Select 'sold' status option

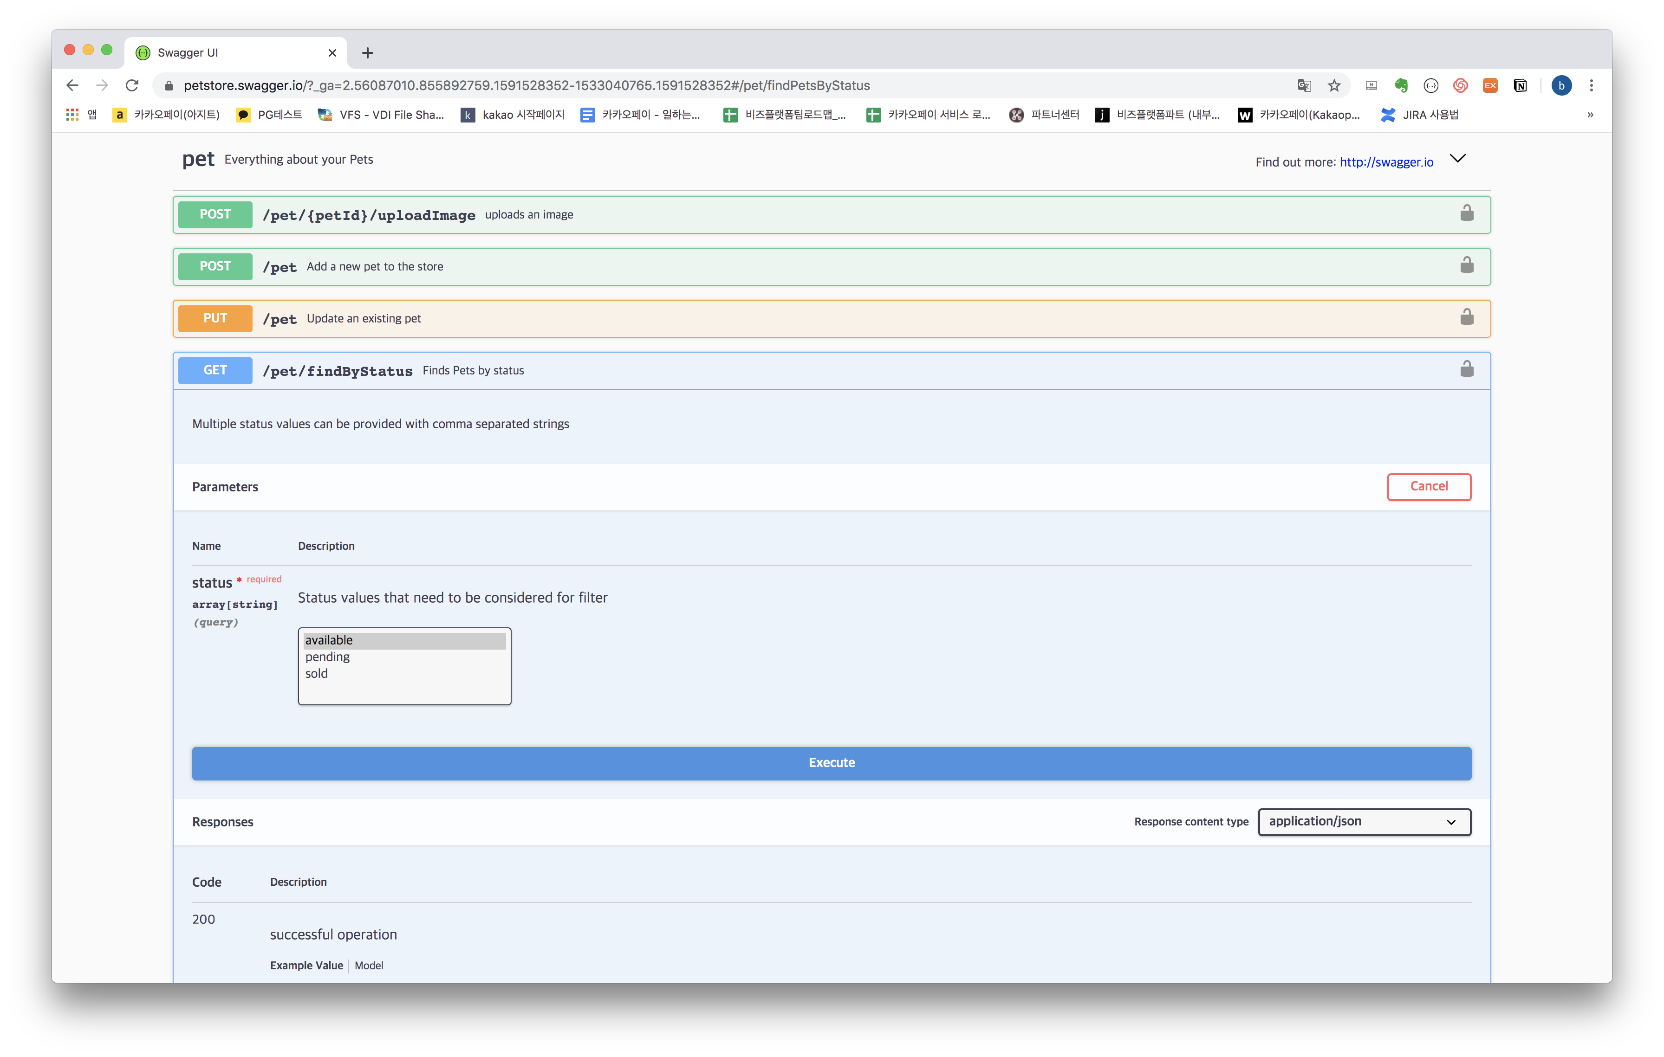click(x=317, y=674)
